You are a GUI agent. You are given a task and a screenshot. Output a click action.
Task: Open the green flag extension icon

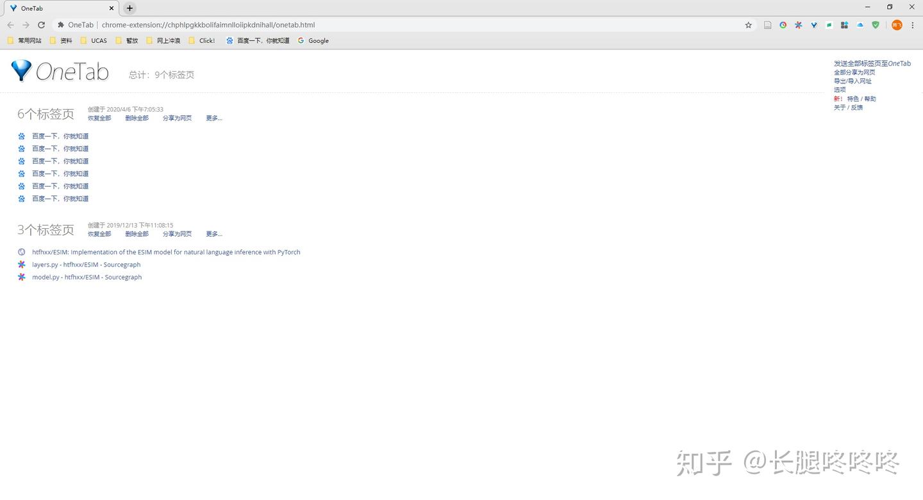(829, 25)
